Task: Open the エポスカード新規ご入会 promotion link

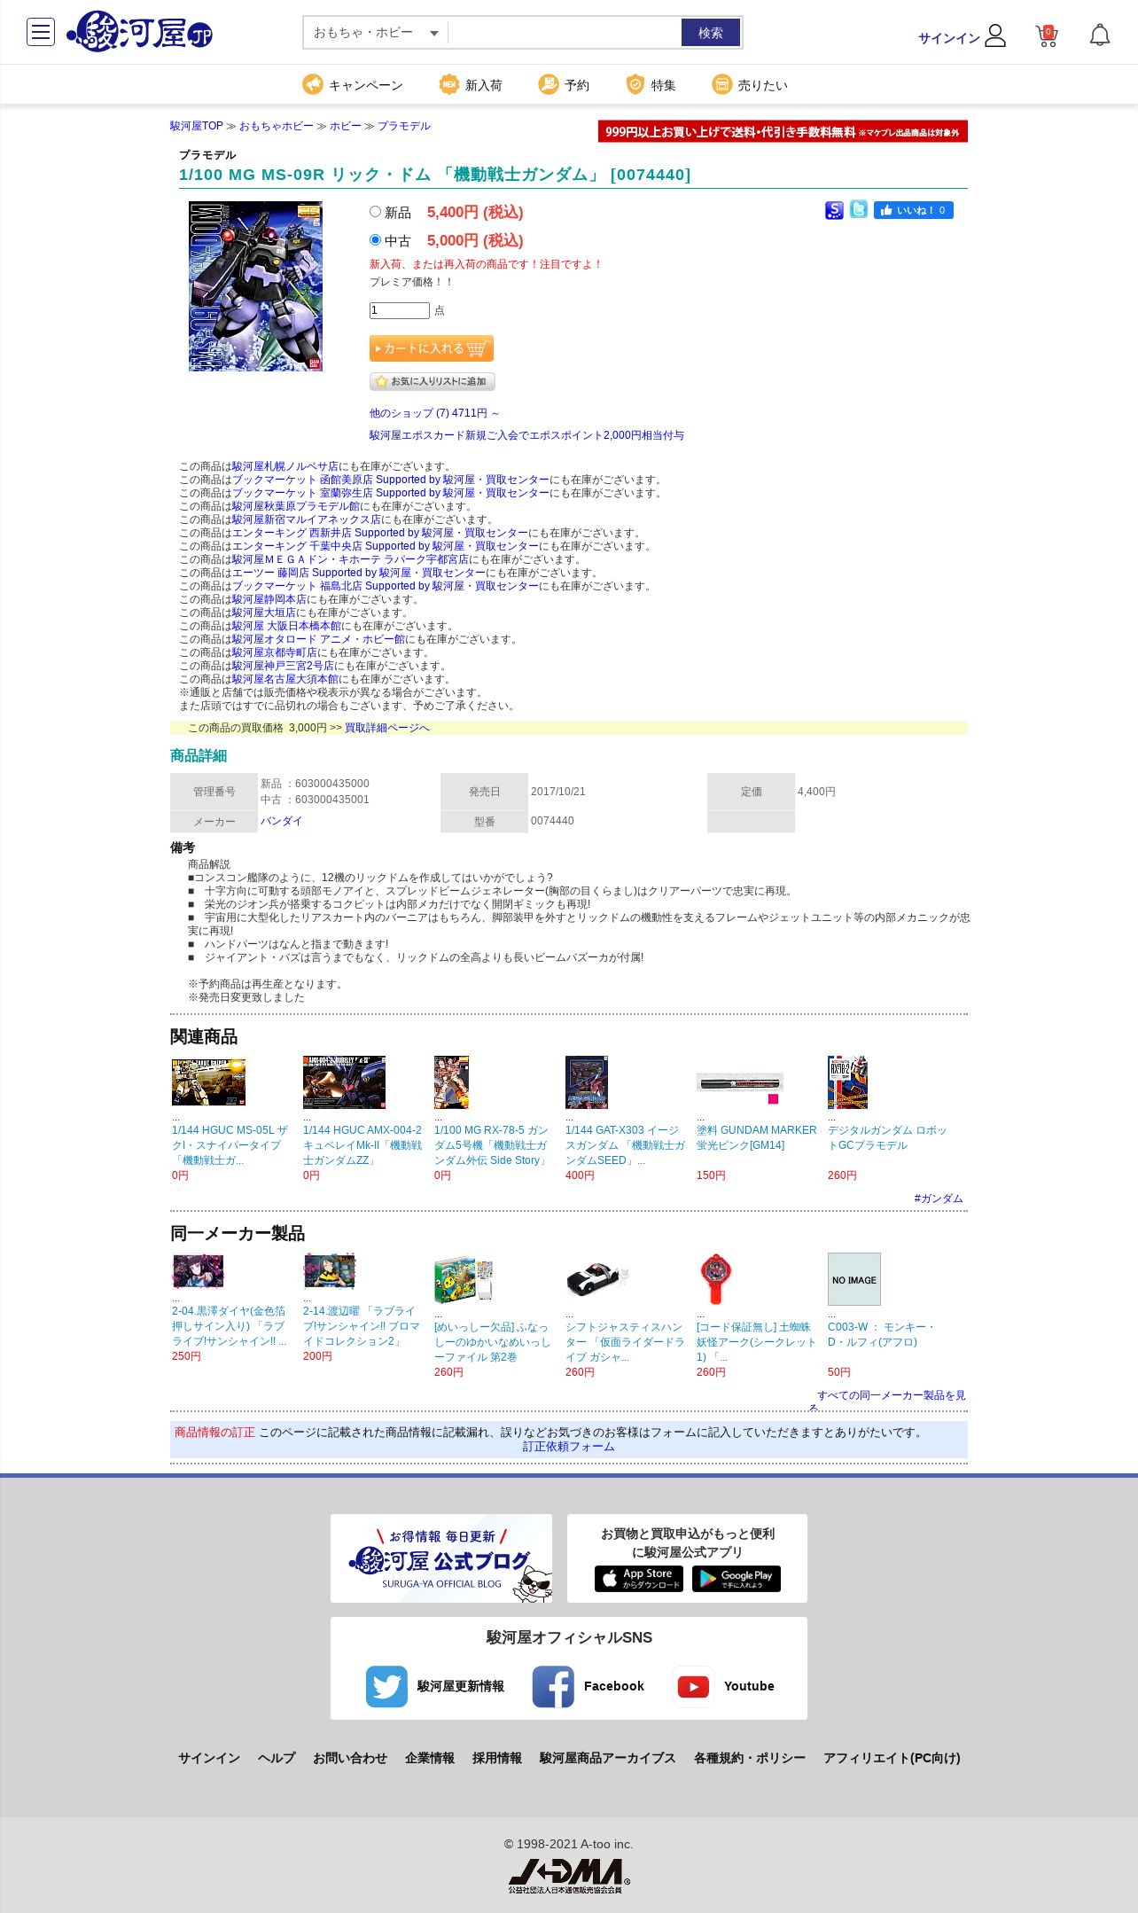Action: tap(526, 435)
